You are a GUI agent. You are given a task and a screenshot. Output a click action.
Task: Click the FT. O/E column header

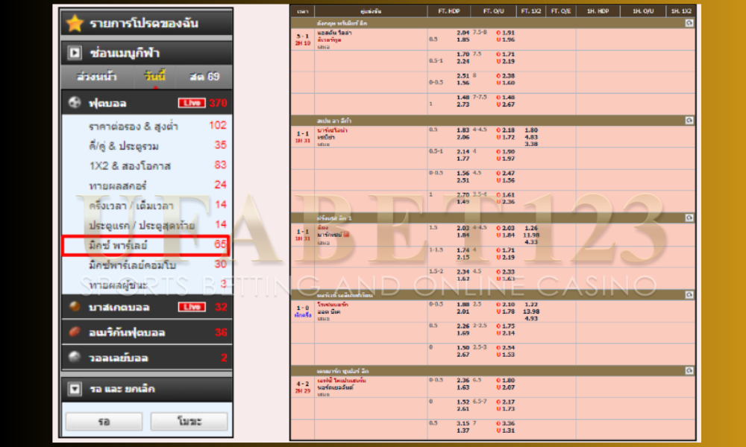point(560,11)
